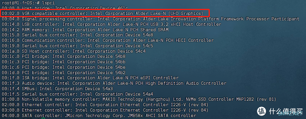
Task: Select the High Definition Audio Controller line
Action: tap(114, 83)
